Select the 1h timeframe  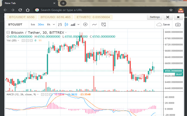pos(49,24)
